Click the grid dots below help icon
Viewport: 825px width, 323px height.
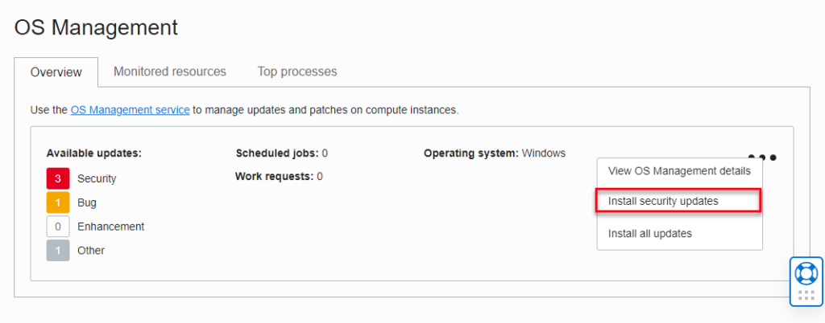click(806, 295)
